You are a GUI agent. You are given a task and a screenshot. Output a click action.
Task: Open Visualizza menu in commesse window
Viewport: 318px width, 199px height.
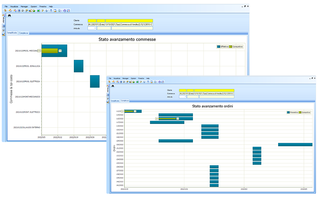pos(14,6)
